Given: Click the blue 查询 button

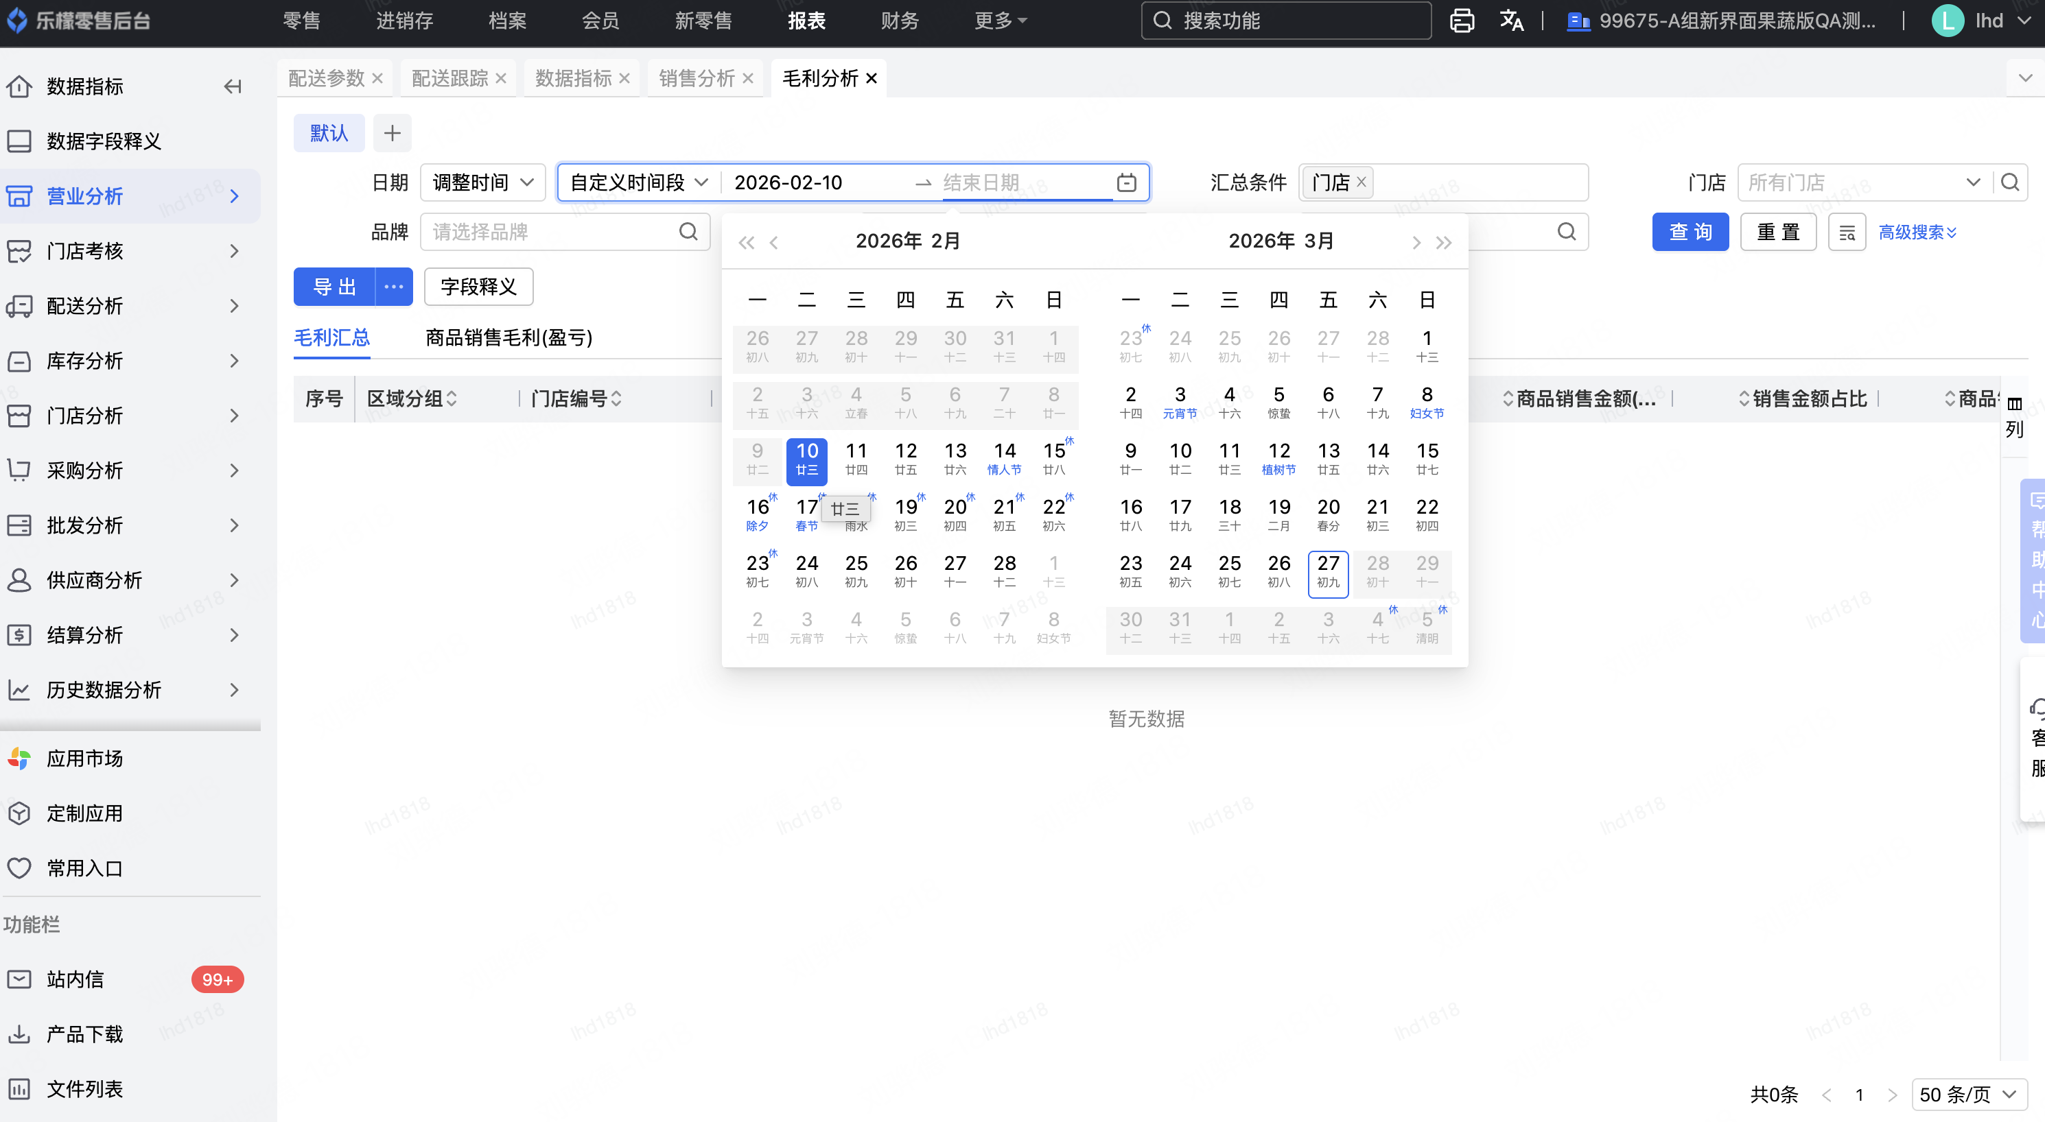Looking at the screenshot, I should [1690, 232].
